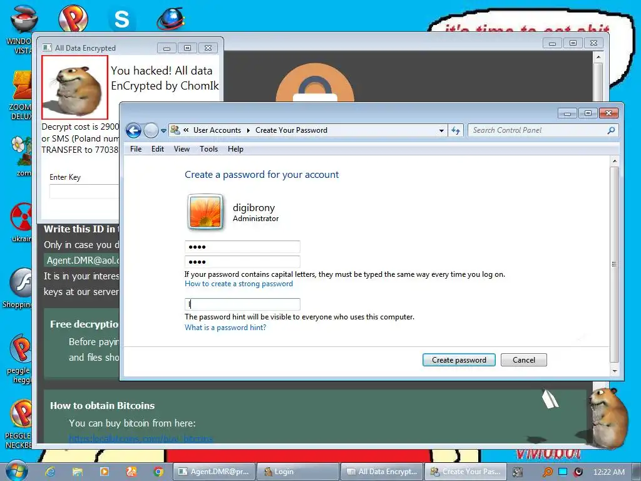This screenshot has width=641, height=481.
Task: Click the new password field
Action: pyautogui.click(x=242, y=247)
